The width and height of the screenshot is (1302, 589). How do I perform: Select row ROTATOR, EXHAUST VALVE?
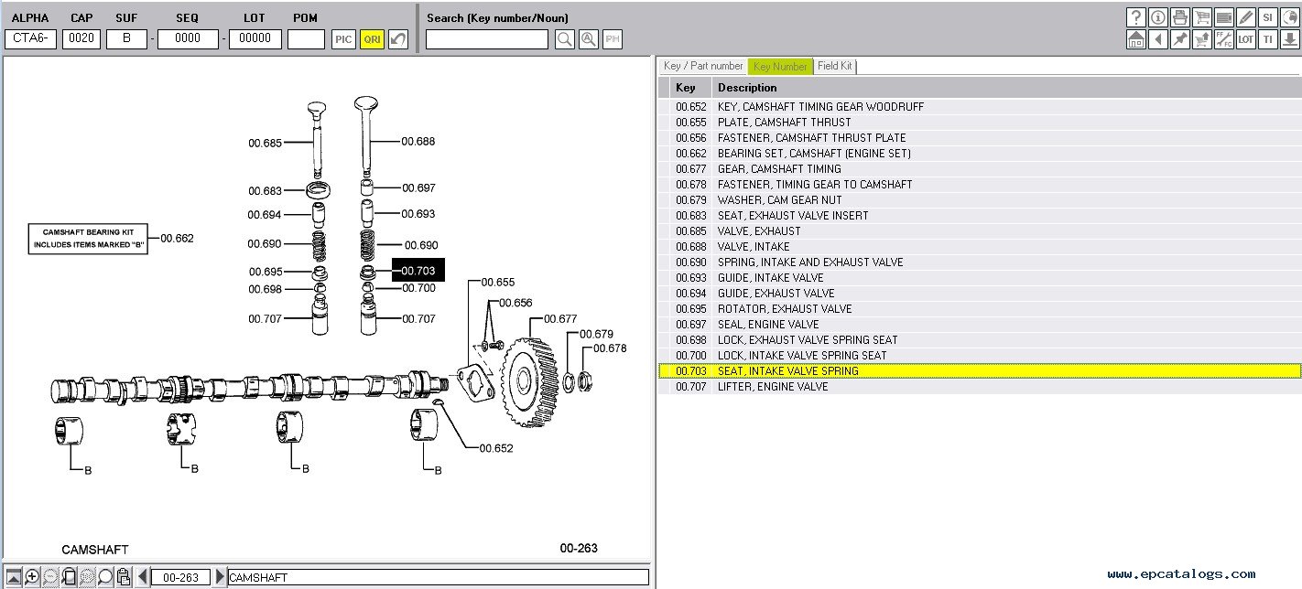[980, 309]
